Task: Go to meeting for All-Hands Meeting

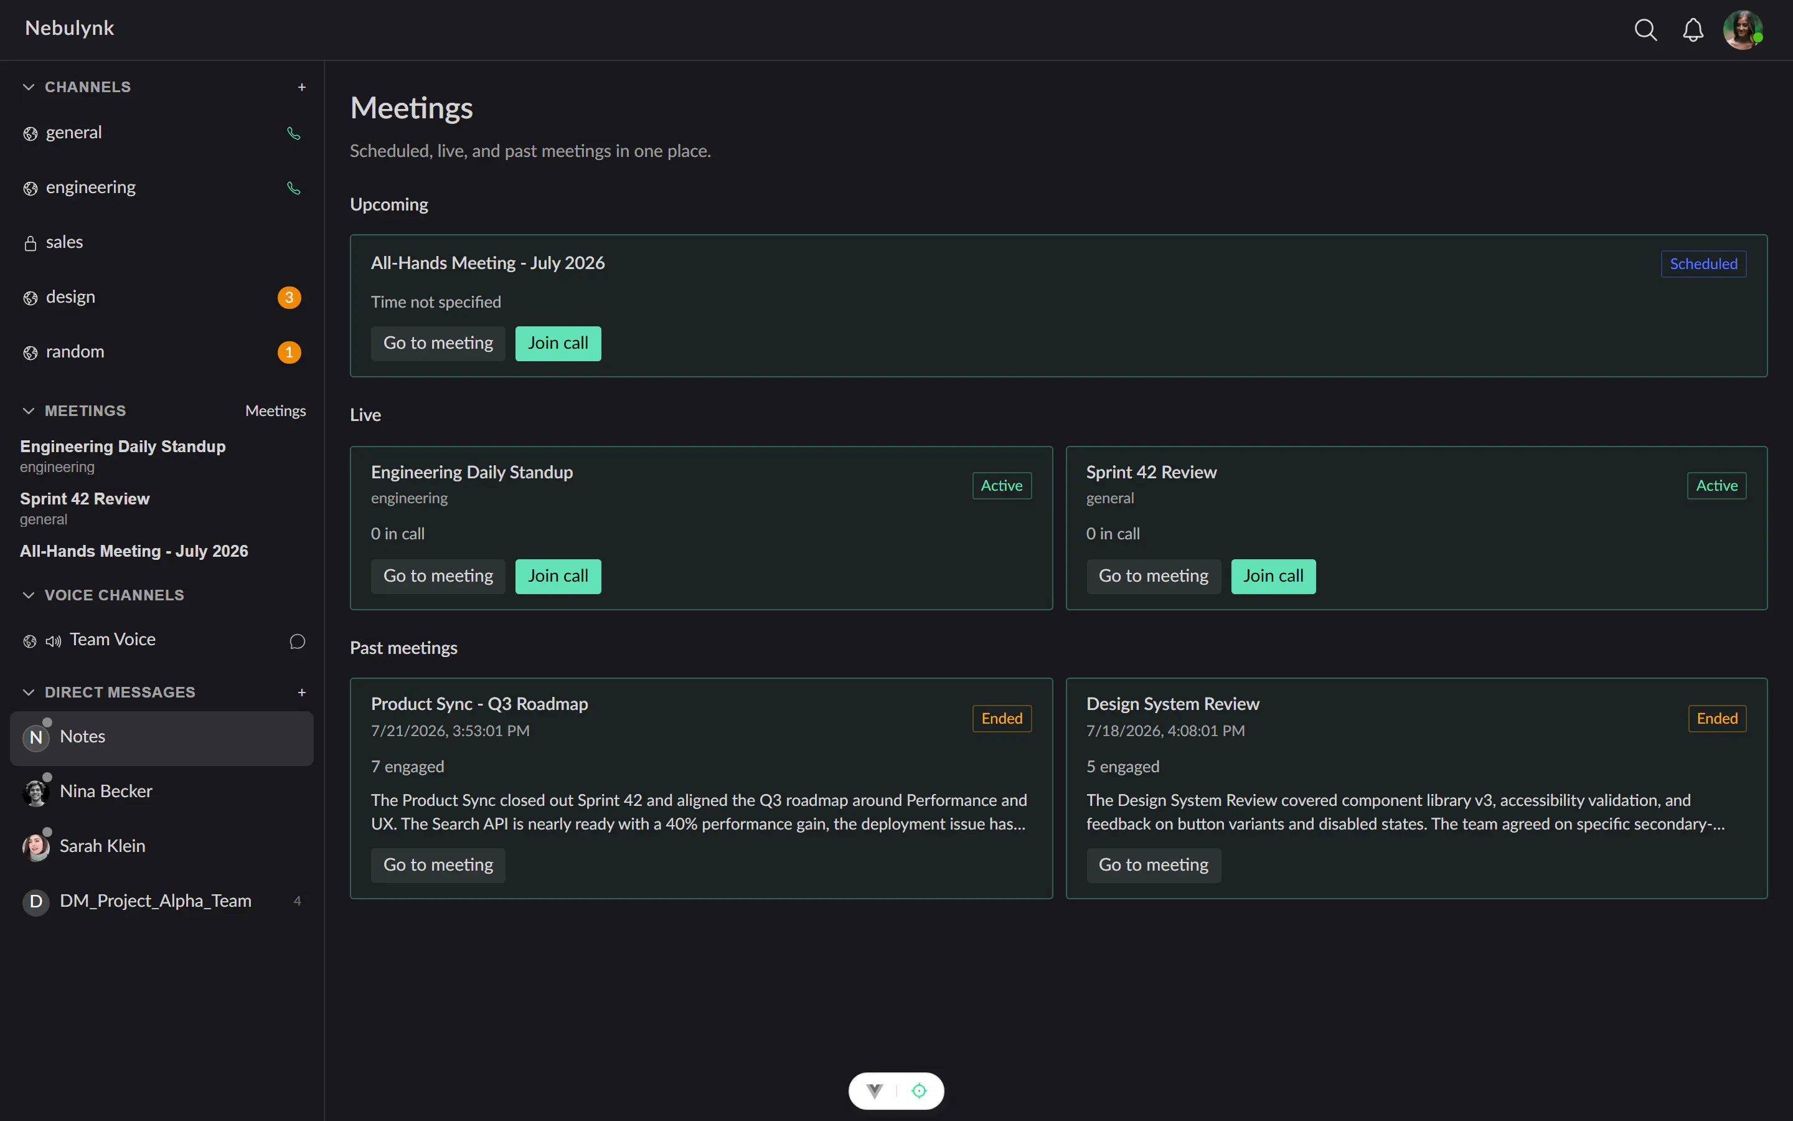Action: point(438,343)
